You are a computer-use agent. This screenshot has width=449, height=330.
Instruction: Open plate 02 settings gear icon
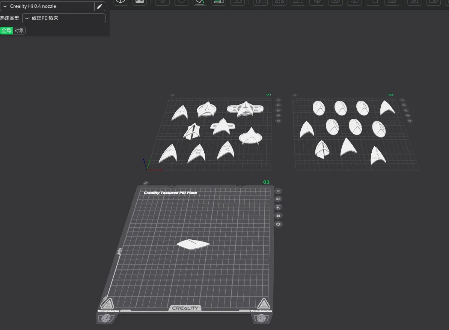[410, 121]
